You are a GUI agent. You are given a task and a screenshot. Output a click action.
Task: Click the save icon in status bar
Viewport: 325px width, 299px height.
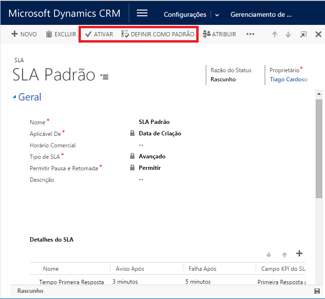pyautogui.click(x=317, y=291)
